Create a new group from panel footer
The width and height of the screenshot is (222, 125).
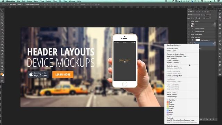pos(207,119)
